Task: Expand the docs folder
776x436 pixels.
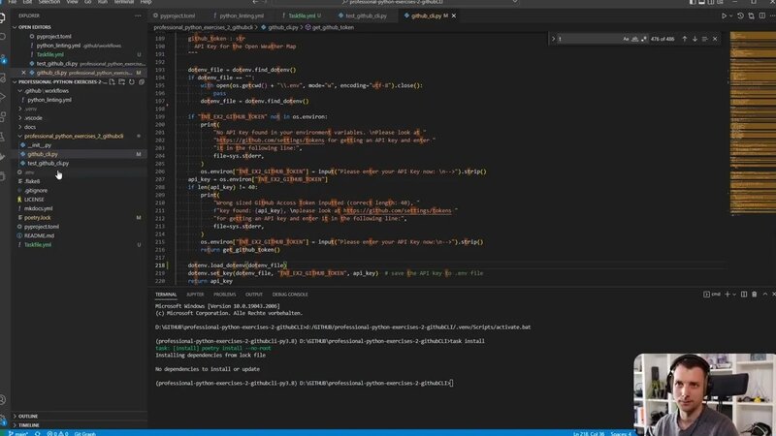Action: click(x=80, y=127)
